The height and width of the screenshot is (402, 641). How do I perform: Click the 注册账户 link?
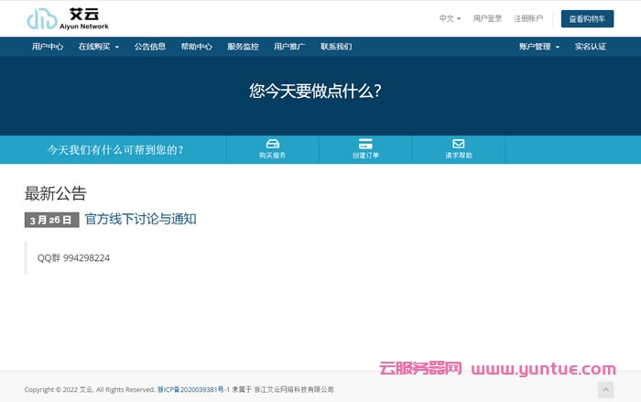pos(528,18)
